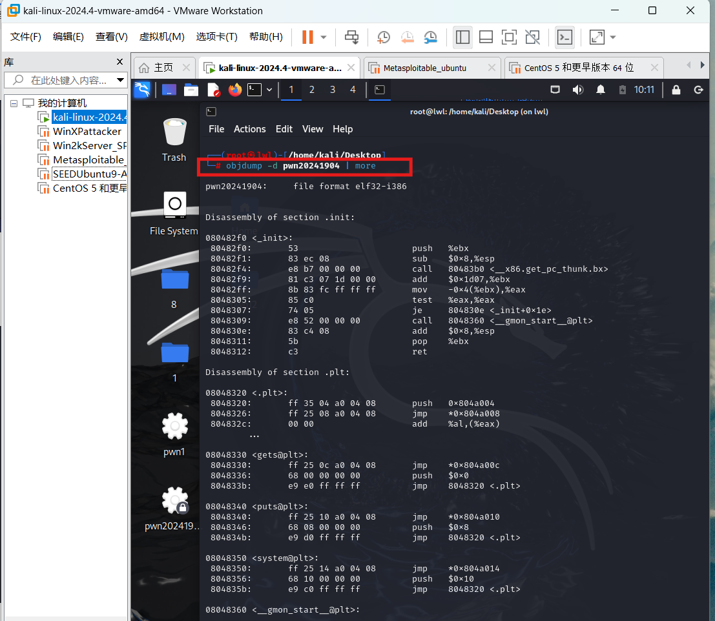This screenshot has width=715, height=621.
Task: Click the battery power manager icon
Action: (x=623, y=90)
